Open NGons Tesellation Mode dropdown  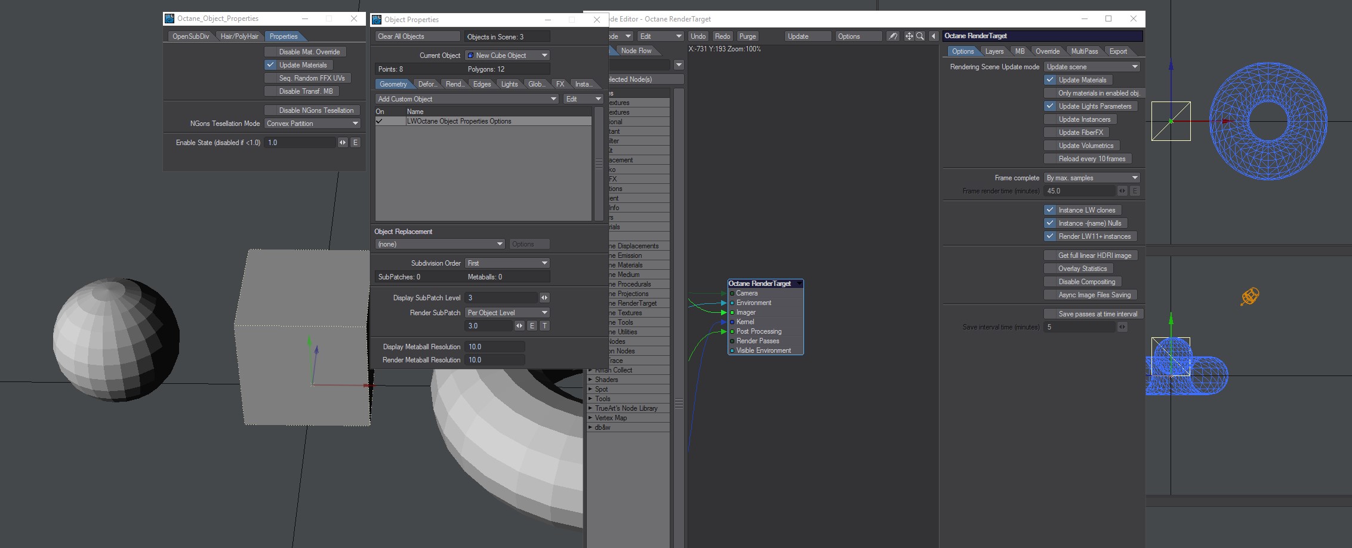tap(312, 124)
